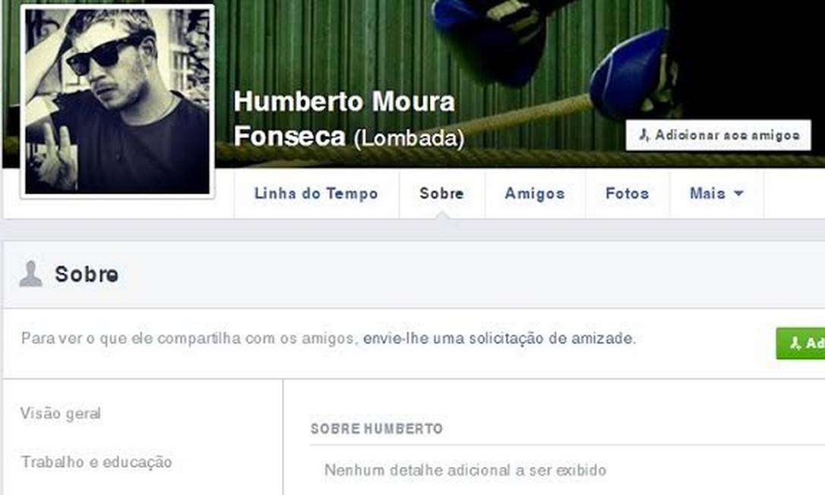The image size is (825, 495).
Task: Click the Lombada nickname text
Action: (x=409, y=138)
